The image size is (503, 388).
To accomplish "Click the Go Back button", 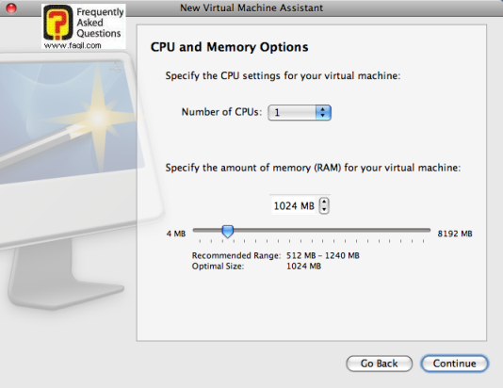I will (x=380, y=364).
